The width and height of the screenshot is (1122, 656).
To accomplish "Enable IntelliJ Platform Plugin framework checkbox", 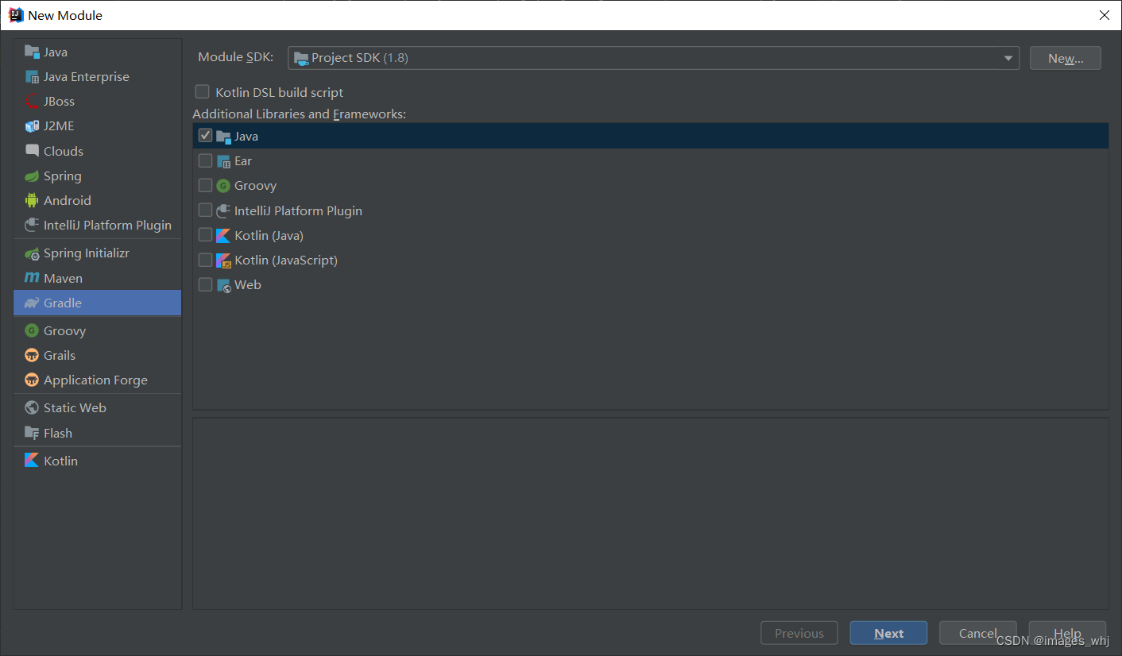I will 206,210.
